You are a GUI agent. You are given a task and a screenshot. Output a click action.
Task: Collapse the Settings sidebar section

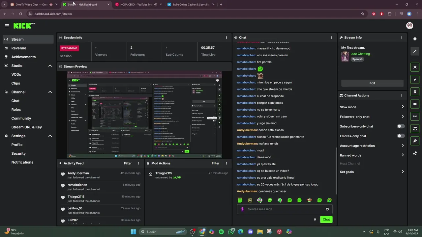tap(50, 136)
